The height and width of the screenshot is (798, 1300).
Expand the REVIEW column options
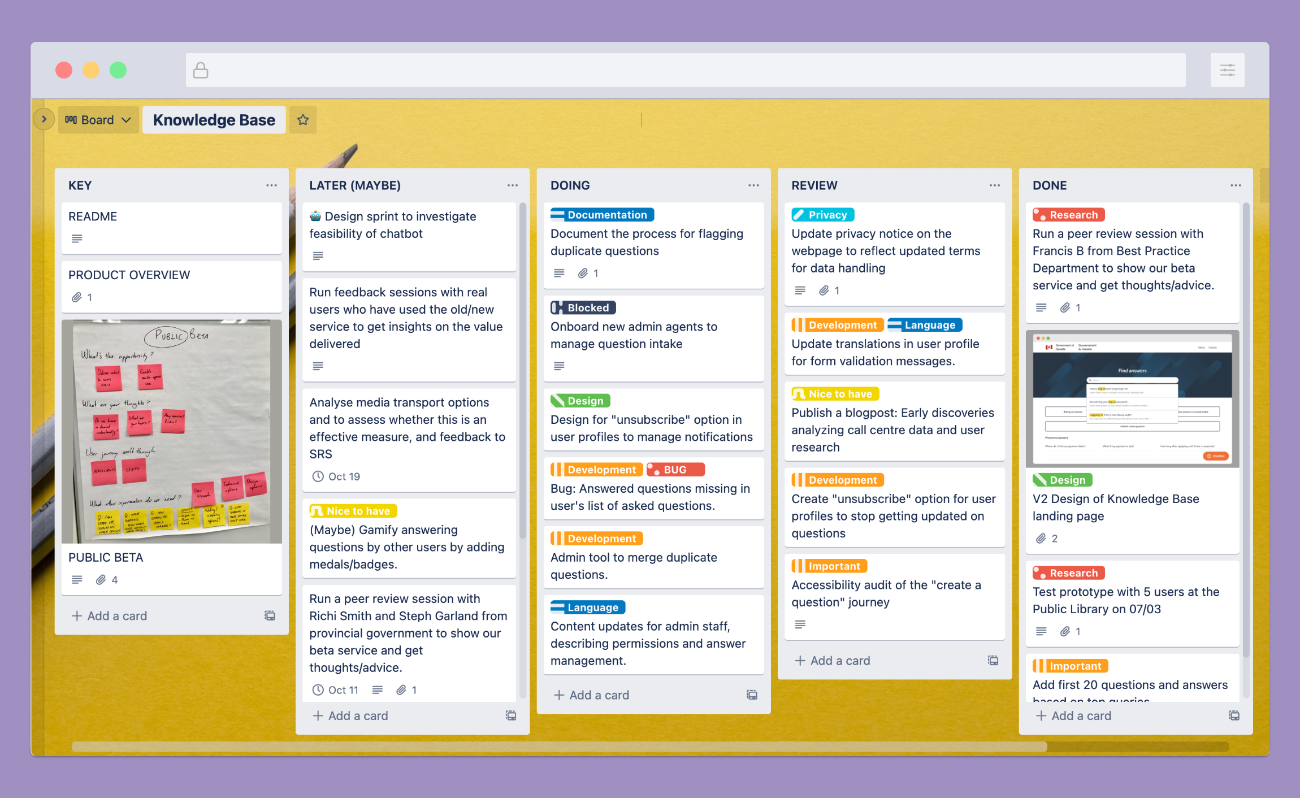click(x=995, y=186)
